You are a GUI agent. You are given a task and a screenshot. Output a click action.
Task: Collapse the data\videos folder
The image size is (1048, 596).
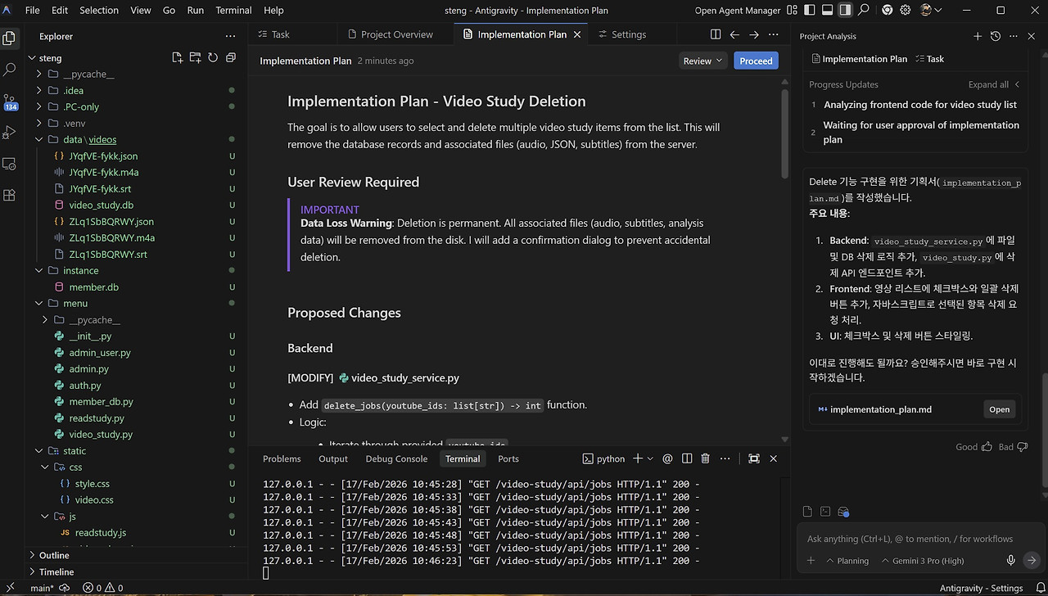38,140
